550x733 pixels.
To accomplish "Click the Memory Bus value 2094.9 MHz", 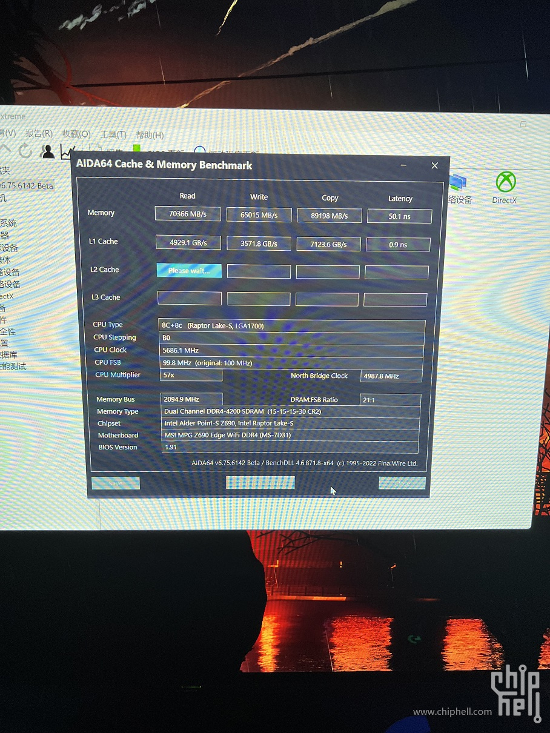I will click(x=192, y=399).
